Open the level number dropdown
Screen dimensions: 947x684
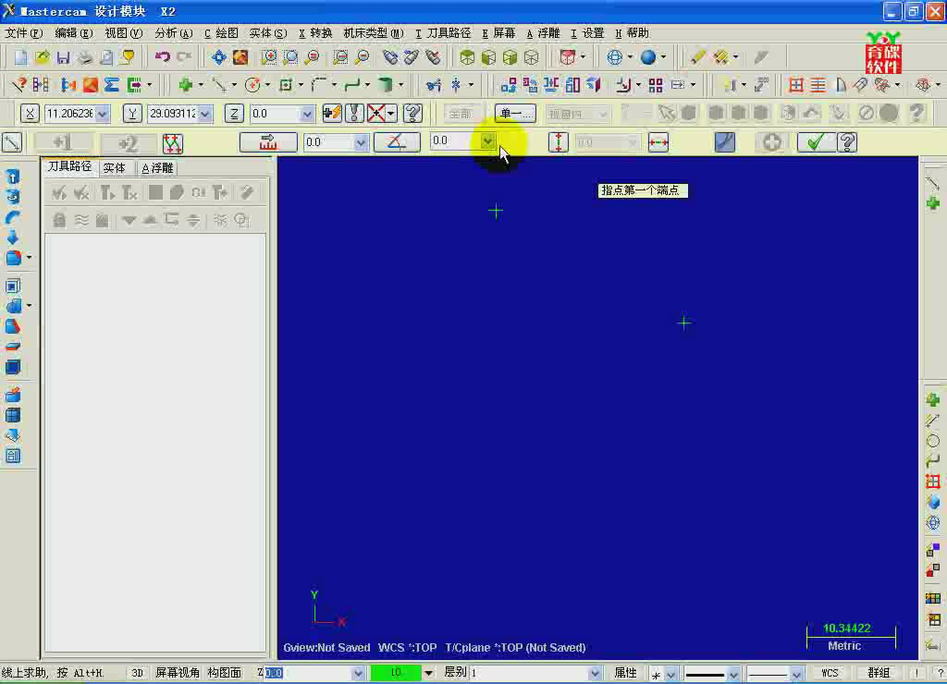click(x=595, y=673)
